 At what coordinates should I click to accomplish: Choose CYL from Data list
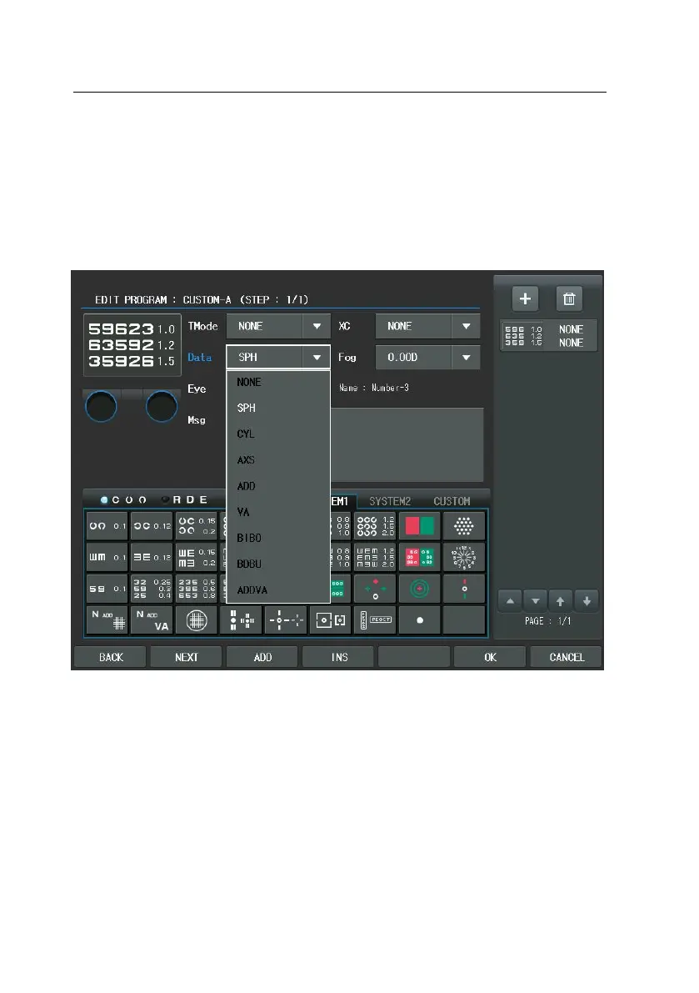278,434
